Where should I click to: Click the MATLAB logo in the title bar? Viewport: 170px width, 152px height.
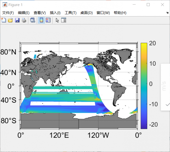(x=5, y=5)
